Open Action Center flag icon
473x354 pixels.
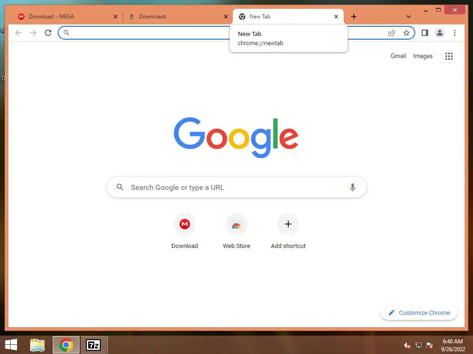[430, 345]
